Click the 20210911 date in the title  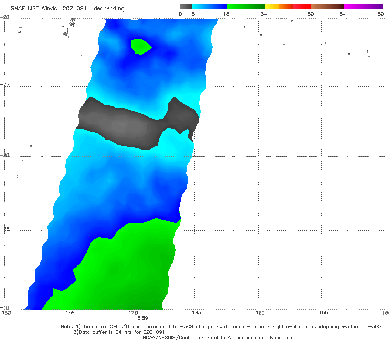(76, 9)
